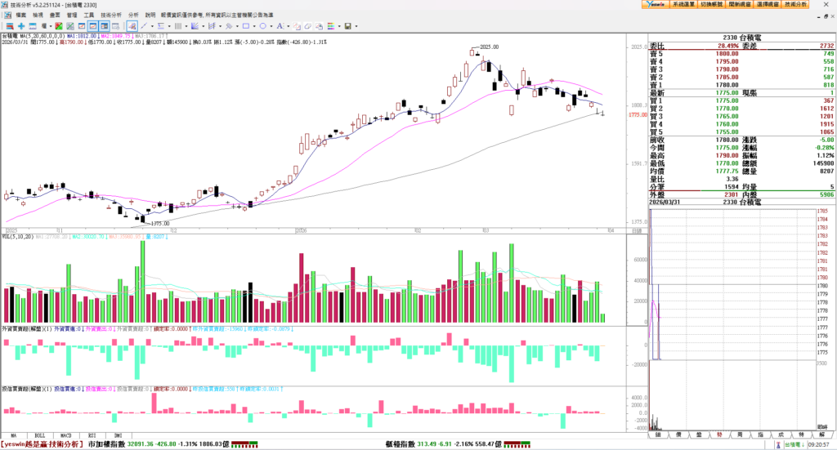Select the ellipse drawing tool
Image resolution: width=837 pixels, height=450 pixels.
[262, 26]
